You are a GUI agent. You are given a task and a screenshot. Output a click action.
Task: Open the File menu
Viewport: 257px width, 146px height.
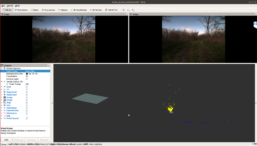point(3,6)
